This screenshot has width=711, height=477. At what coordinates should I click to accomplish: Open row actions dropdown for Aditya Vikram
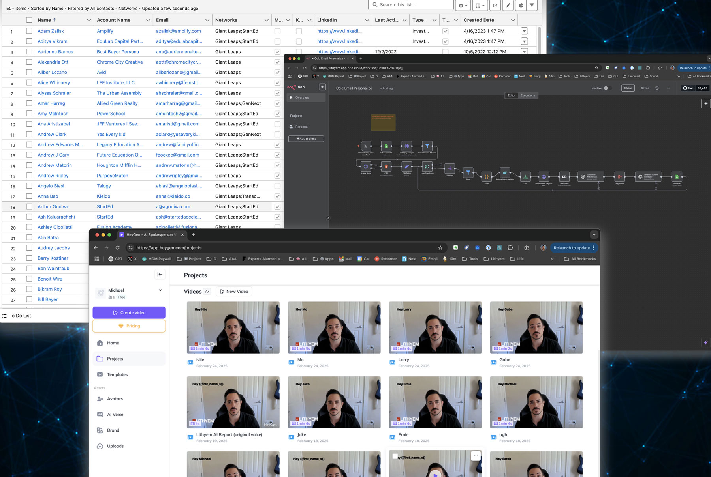point(524,41)
